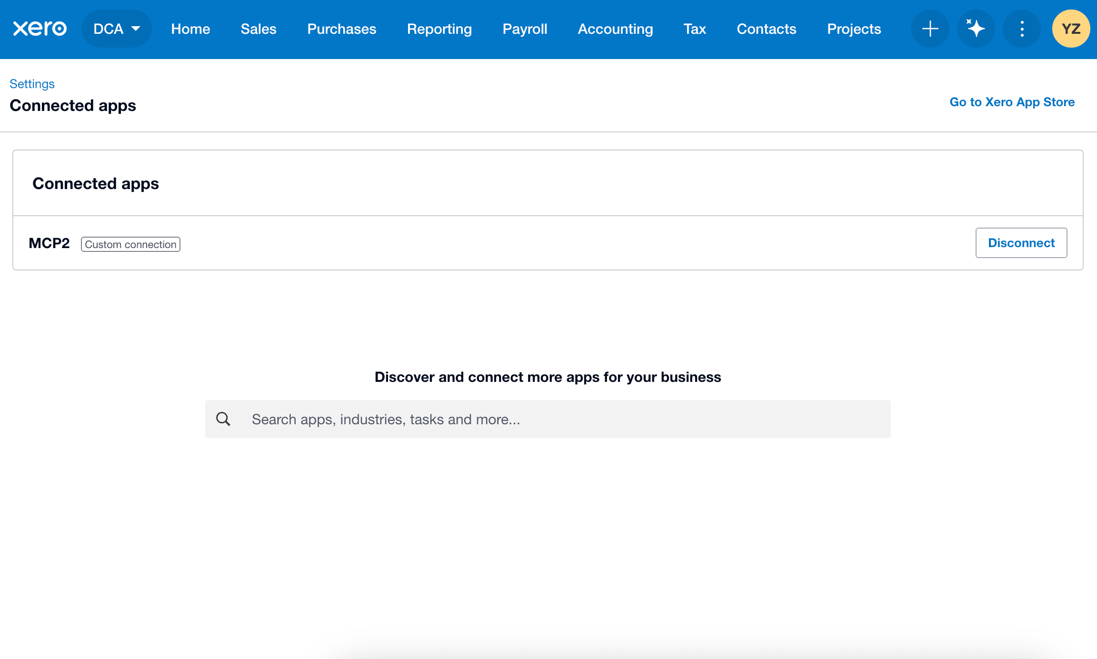1097x659 pixels.
Task: Open the YZ user profile avatar
Action: 1071,29
